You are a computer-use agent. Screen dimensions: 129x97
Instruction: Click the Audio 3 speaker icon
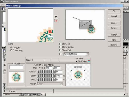[4, 91]
